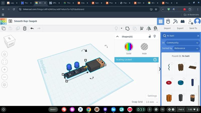Click Fit all in view button

pos(5,62)
